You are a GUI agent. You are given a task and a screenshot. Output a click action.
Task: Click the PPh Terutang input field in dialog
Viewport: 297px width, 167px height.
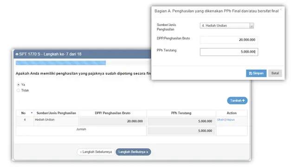click(229, 51)
